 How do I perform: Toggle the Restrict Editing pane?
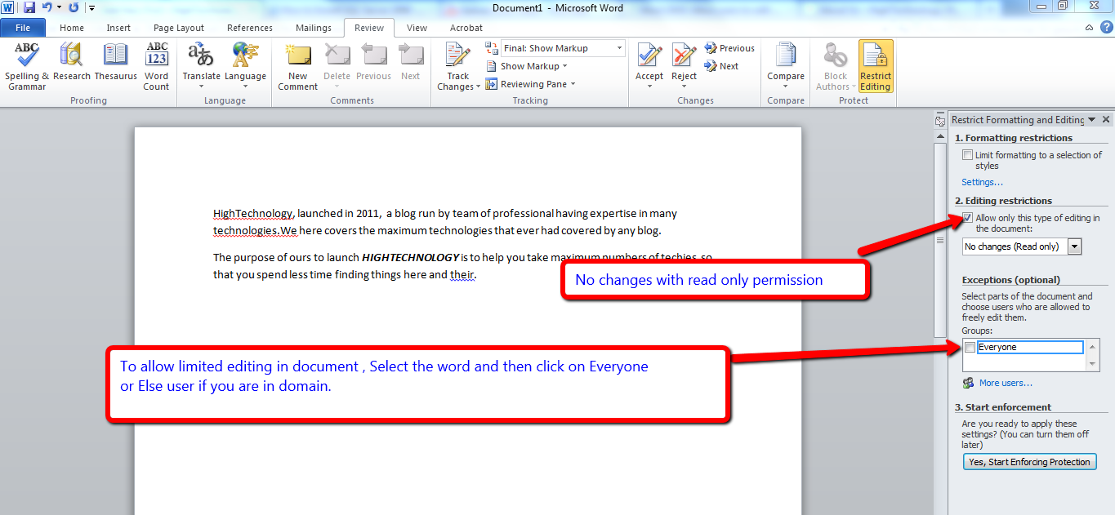876,67
